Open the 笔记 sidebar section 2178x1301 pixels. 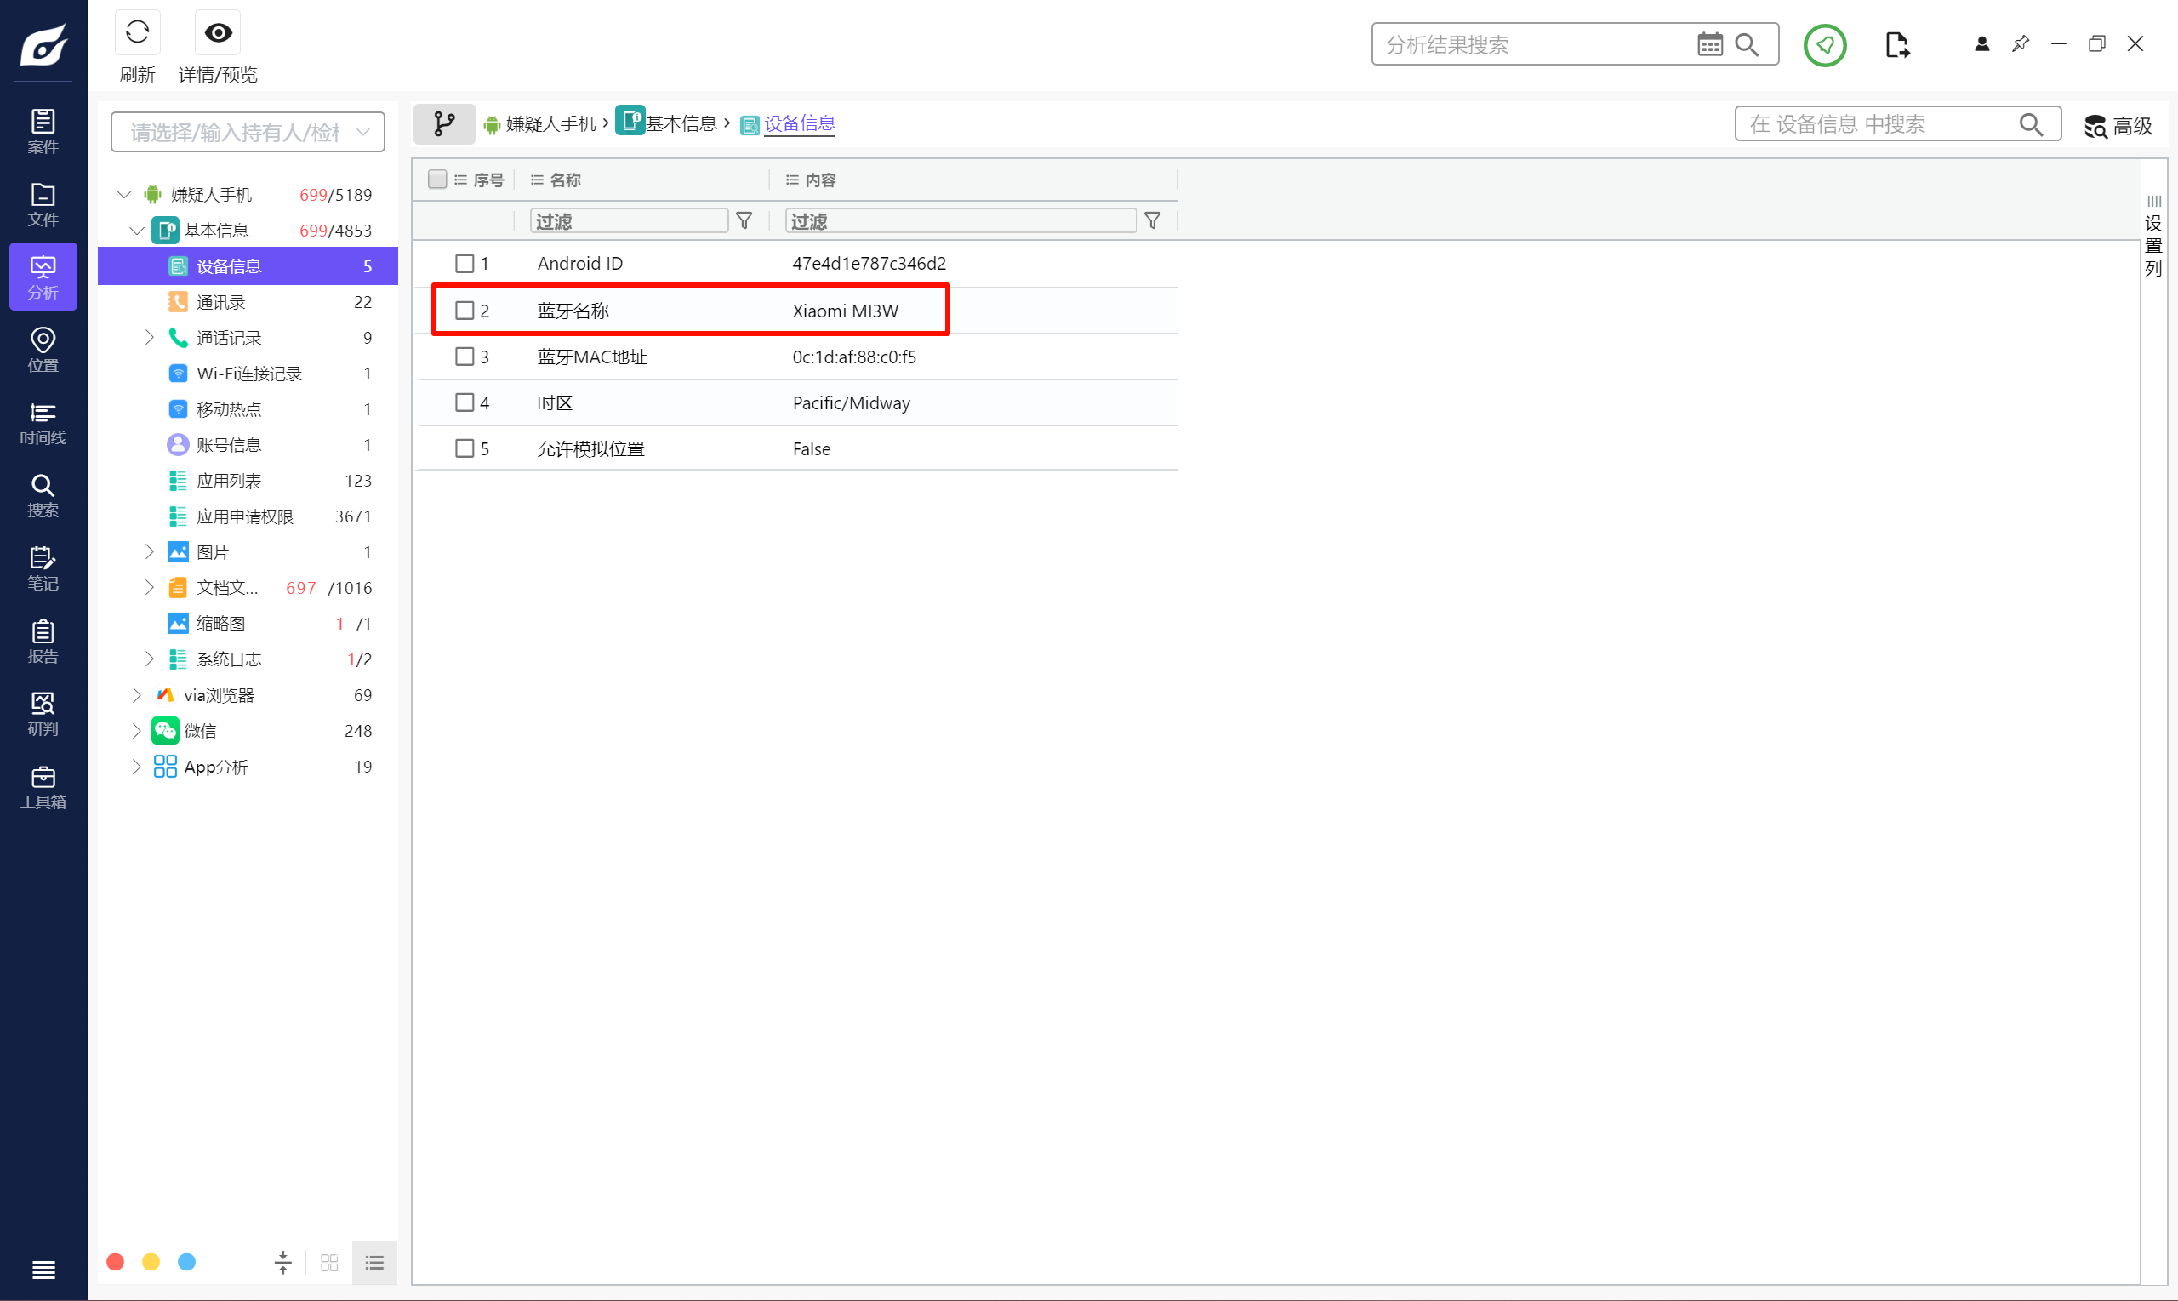(43, 568)
